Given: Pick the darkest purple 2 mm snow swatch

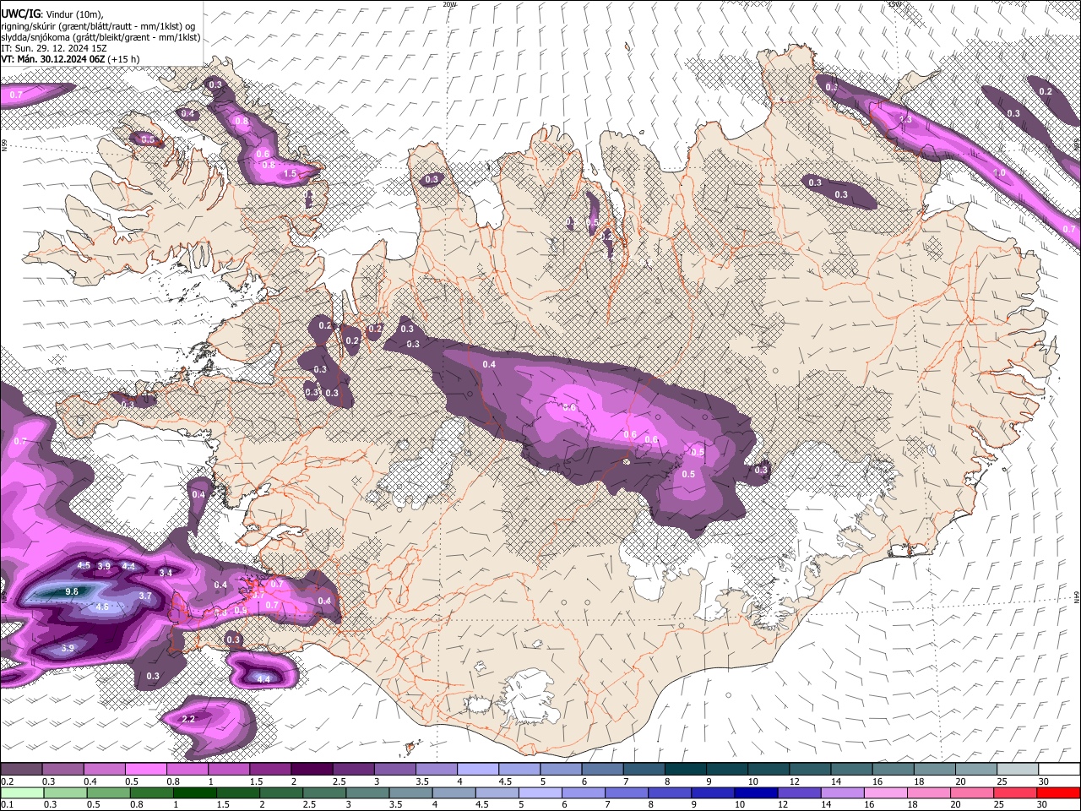Looking at the screenshot, I should pyautogui.click(x=312, y=769).
